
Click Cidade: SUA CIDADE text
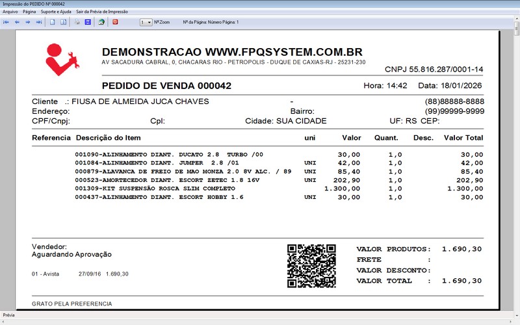[286, 121]
